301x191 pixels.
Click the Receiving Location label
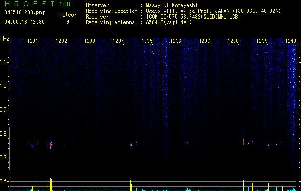(111, 11)
